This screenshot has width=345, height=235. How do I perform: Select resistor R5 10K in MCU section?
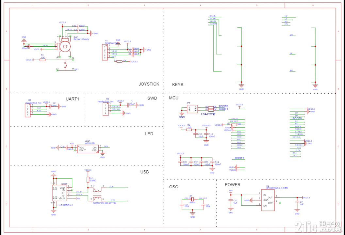[234, 125]
